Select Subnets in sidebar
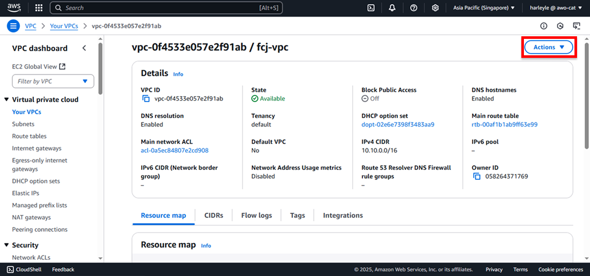 tap(23, 124)
